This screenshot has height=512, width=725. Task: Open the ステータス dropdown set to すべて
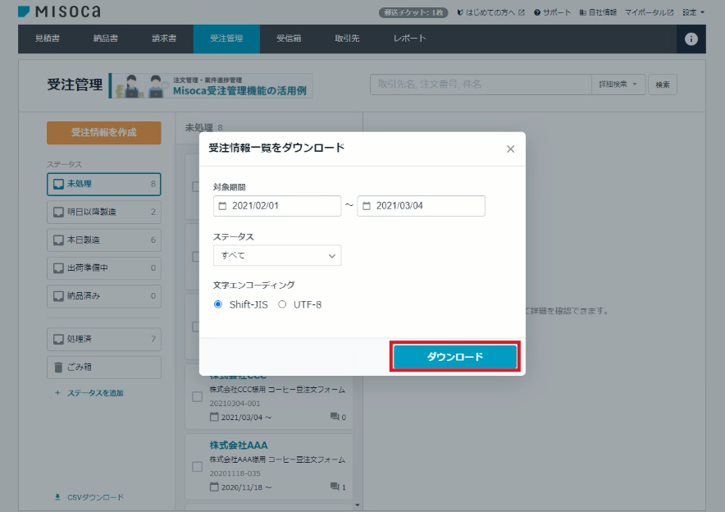277,255
